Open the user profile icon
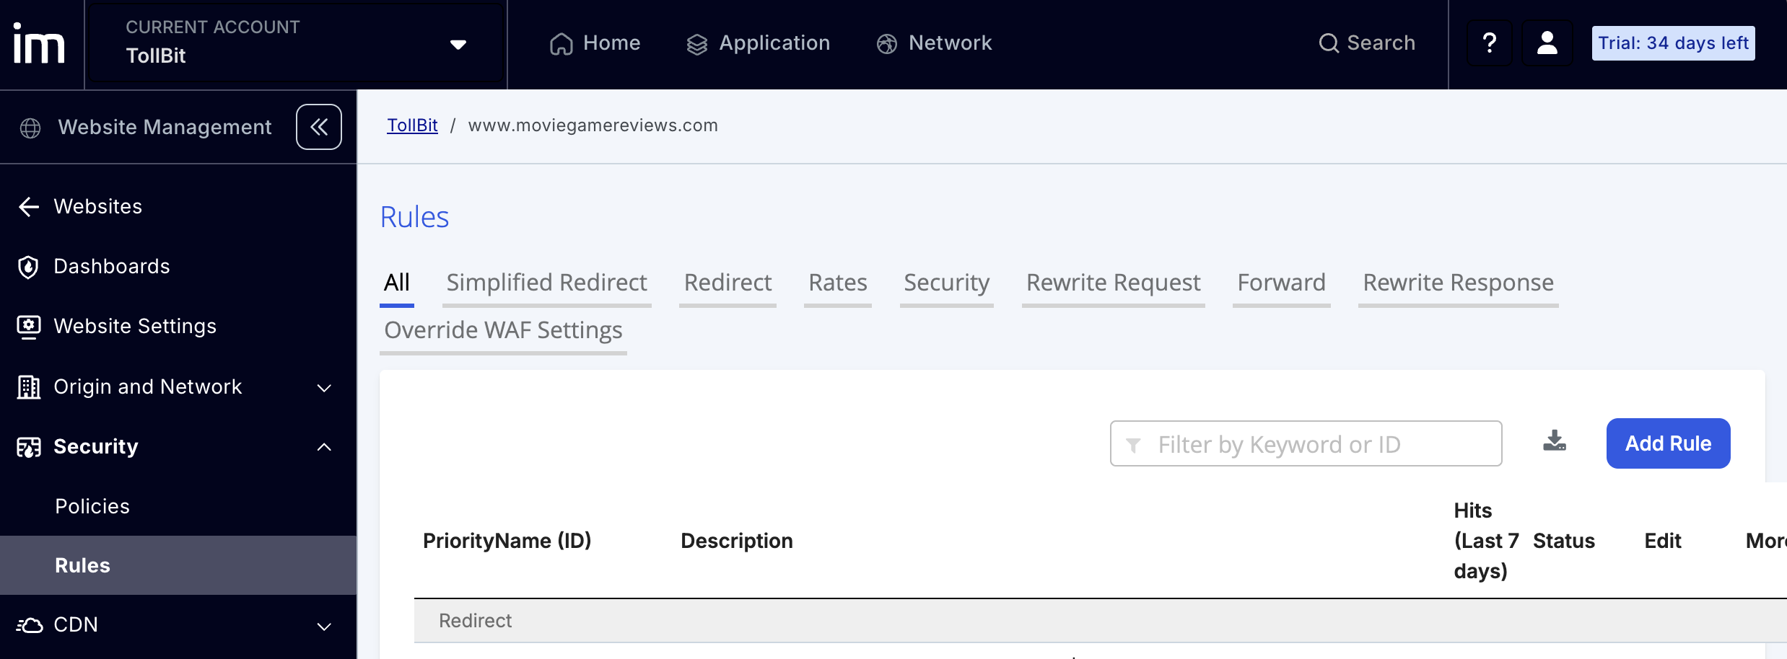 point(1547,43)
